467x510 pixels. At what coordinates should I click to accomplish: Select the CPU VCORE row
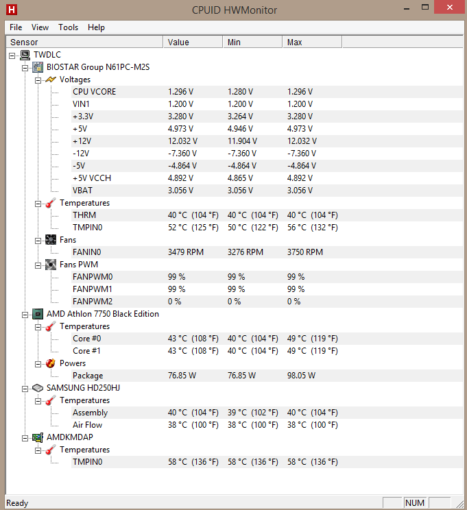[267, 92]
